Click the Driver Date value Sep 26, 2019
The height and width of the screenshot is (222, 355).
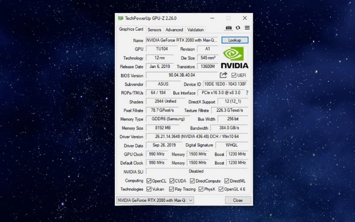tap(164, 145)
